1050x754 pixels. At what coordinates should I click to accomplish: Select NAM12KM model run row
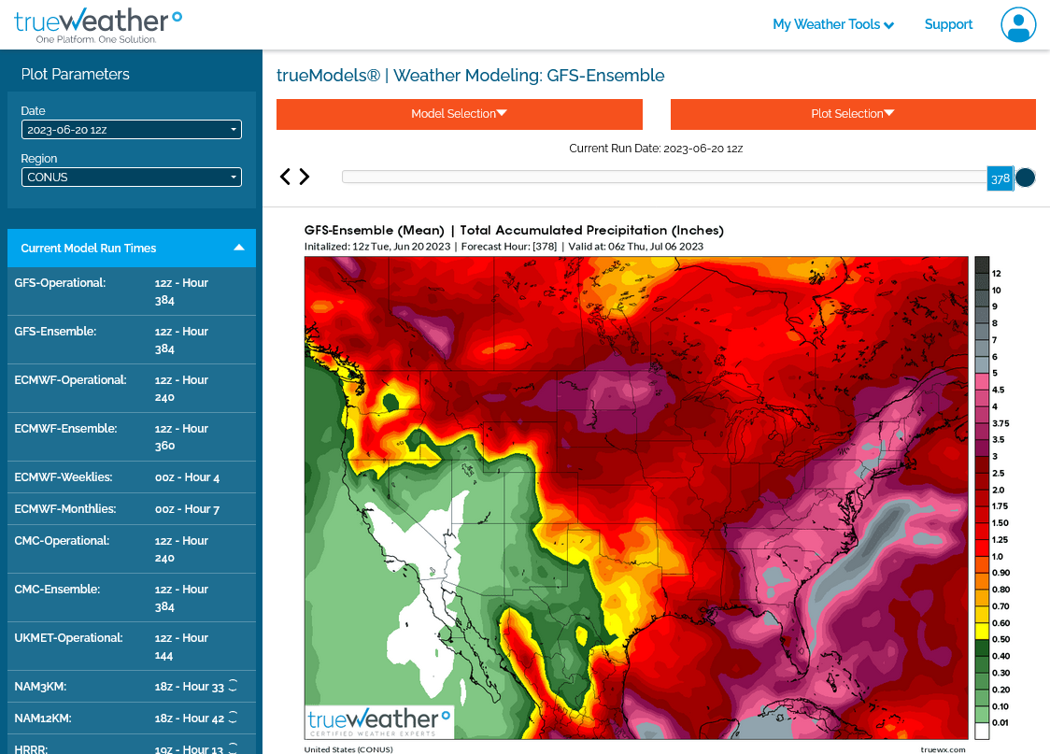tap(131, 718)
